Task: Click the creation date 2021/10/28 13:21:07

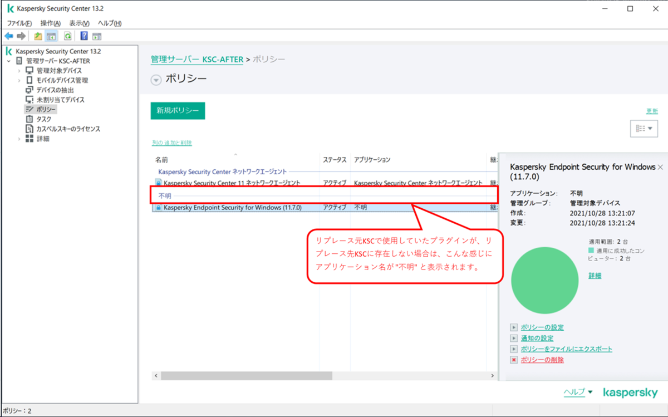Action: point(602,213)
